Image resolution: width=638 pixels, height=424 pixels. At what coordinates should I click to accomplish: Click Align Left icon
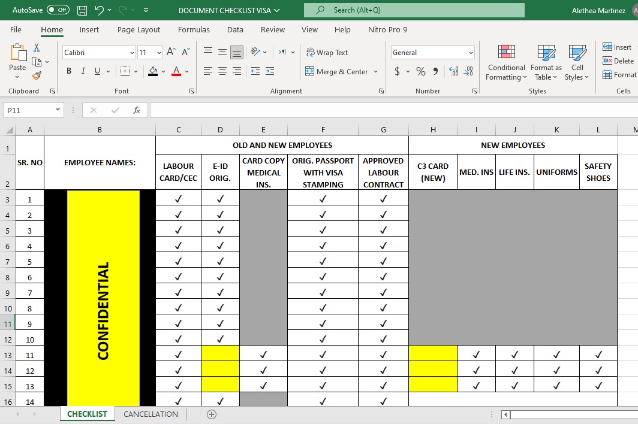(x=208, y=71)
